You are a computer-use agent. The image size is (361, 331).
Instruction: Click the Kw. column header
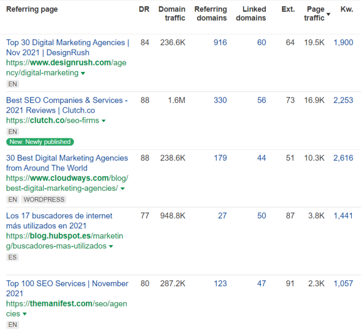[347, 9]
